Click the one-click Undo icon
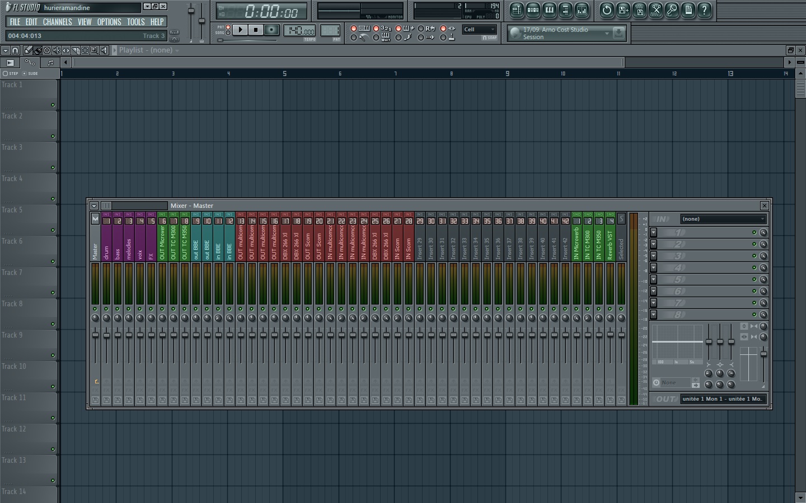 (x=608, y=10)
